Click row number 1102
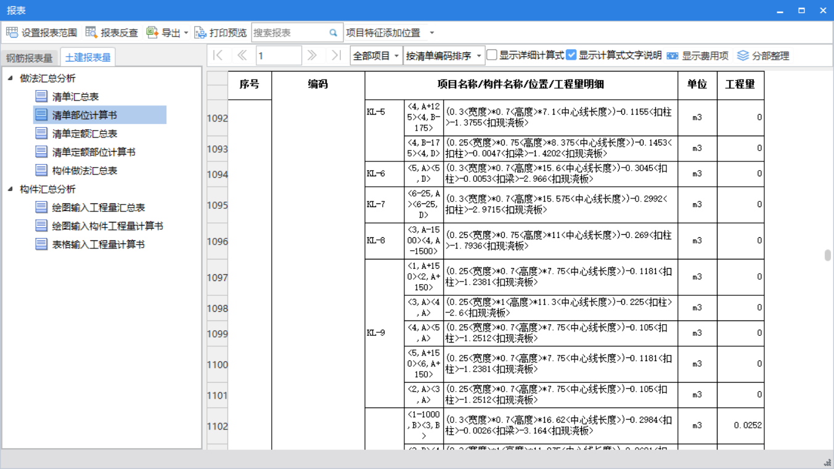Image resolution: width=834 pixels, height=469 pixels. [217, 426]
